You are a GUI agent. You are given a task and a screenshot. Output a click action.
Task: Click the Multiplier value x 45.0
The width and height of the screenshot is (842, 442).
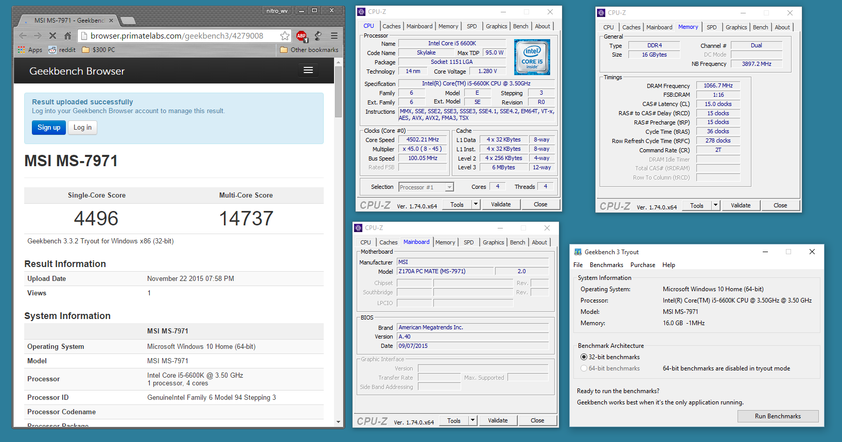tap(423, 149)
